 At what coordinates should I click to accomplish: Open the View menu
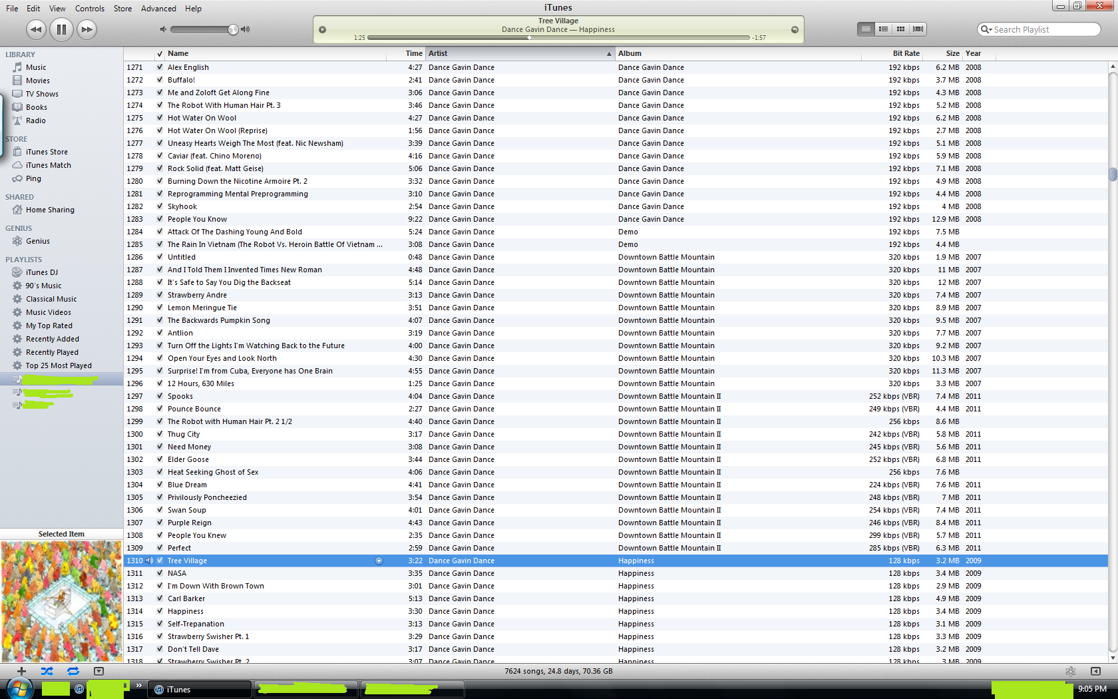pyautogui.click(x=57, y=9)
